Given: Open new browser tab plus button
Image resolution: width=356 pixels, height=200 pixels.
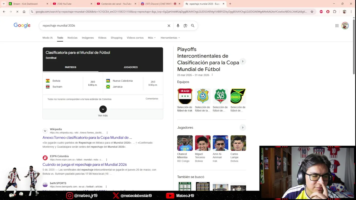Looking at the screenshot, I should pyautogui.click(x=230, y=4).
